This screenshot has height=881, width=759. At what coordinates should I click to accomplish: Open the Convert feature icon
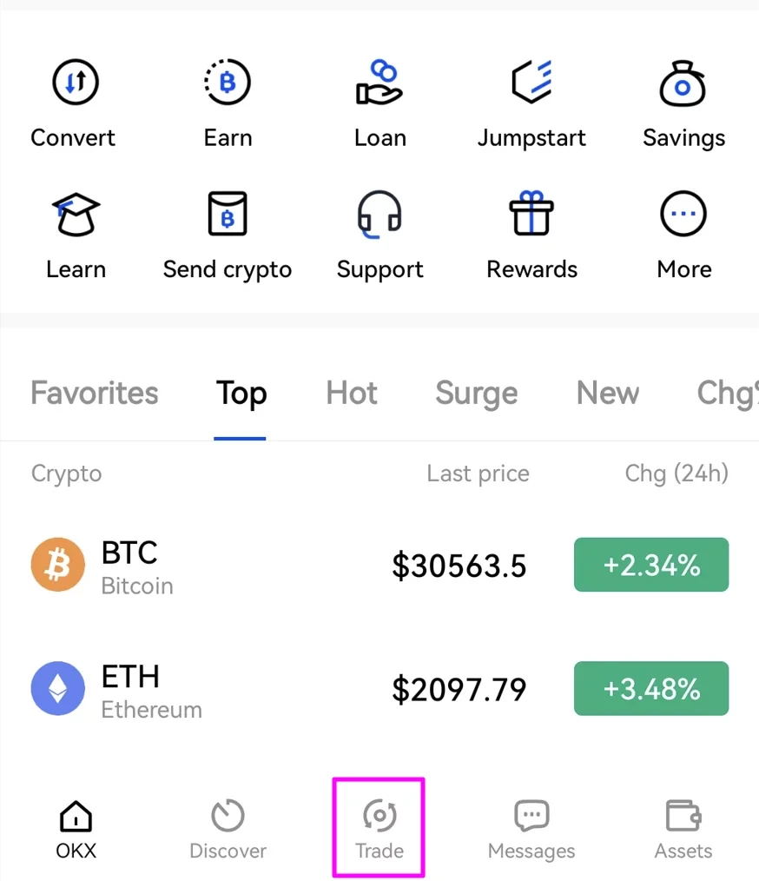click(x=76, y=83)
